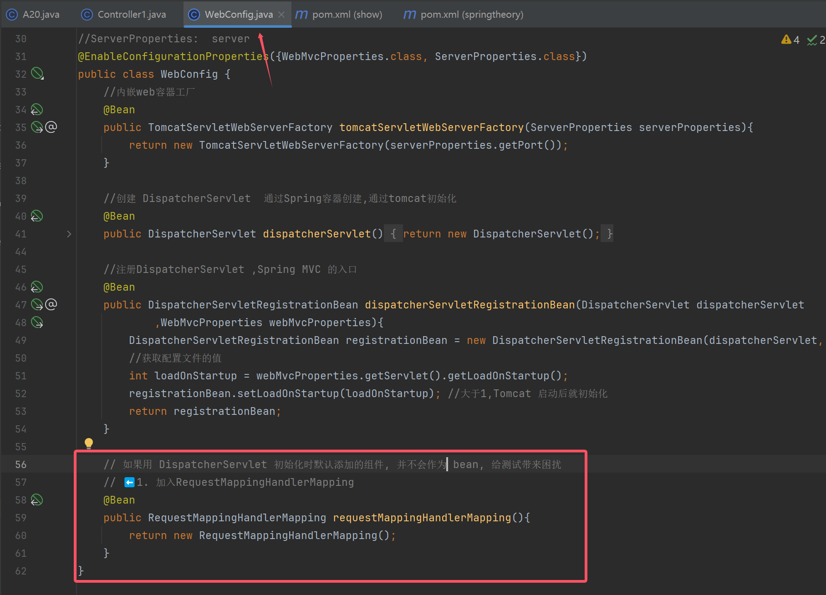Click the Maven icon on pom.xml (springtheory)
Viewport: 826px width, 595px height.
coord(410,15)
